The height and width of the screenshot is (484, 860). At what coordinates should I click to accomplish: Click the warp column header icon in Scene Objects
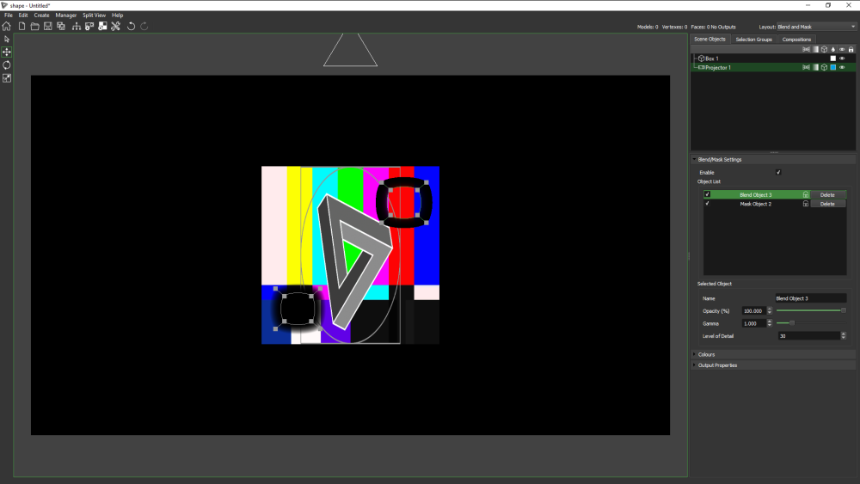pos(806,49)
